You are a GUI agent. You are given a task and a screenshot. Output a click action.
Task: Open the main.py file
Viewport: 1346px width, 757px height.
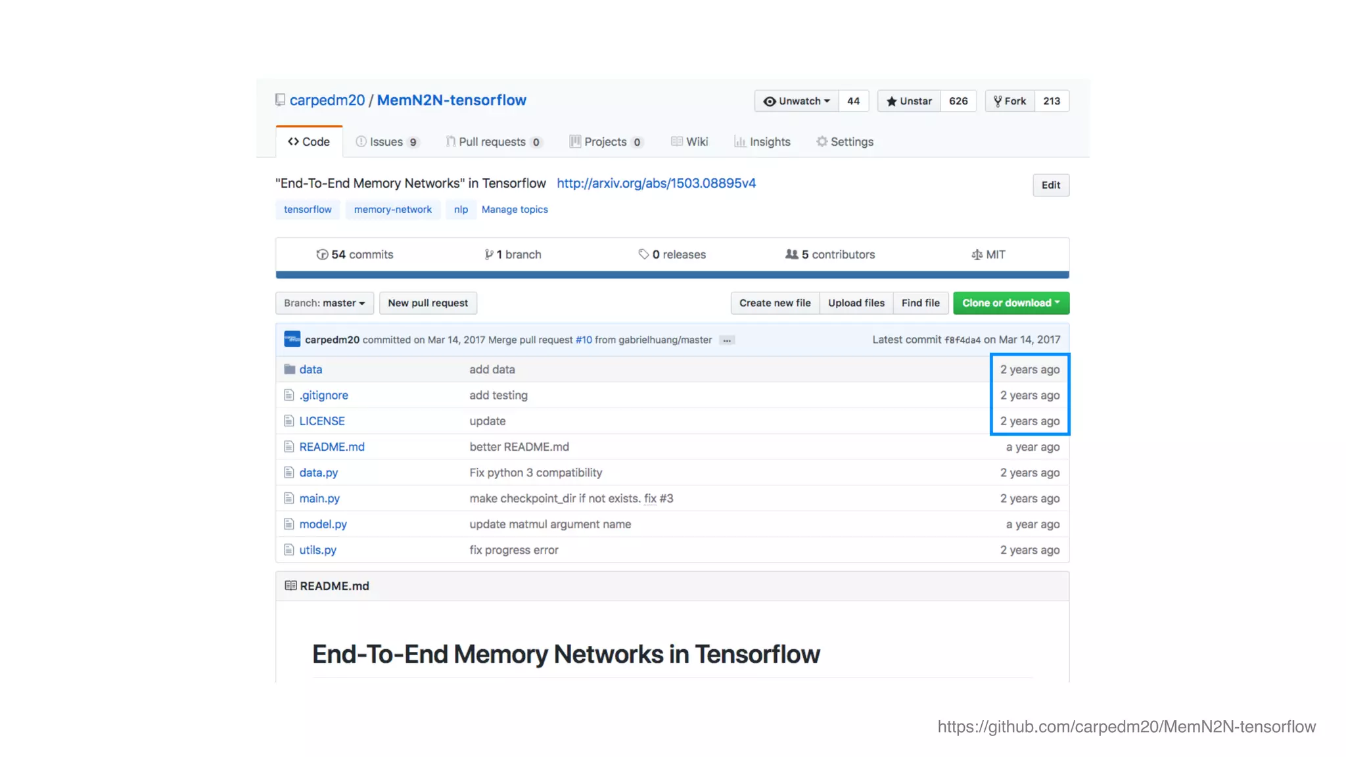click(319, 498)
